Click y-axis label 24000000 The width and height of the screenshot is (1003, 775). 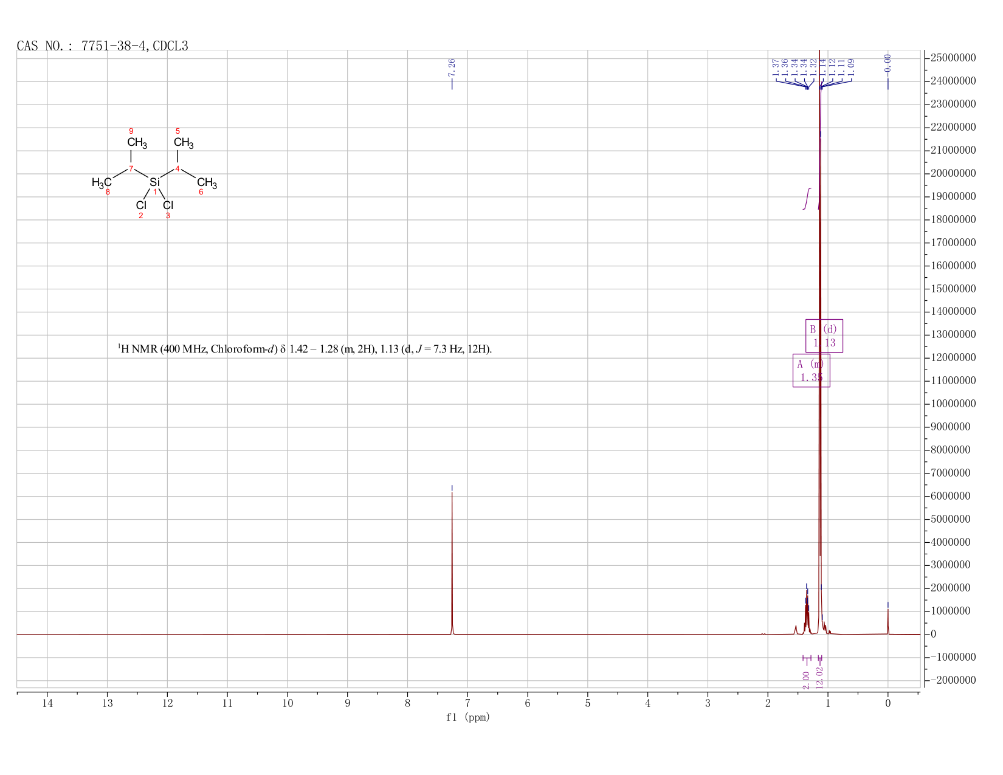(x=953, y=81)
